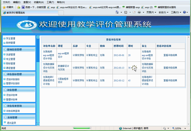191x131 pixels.
Task: Click the sidebar scroll down arrow
Action: click(38, 124)
